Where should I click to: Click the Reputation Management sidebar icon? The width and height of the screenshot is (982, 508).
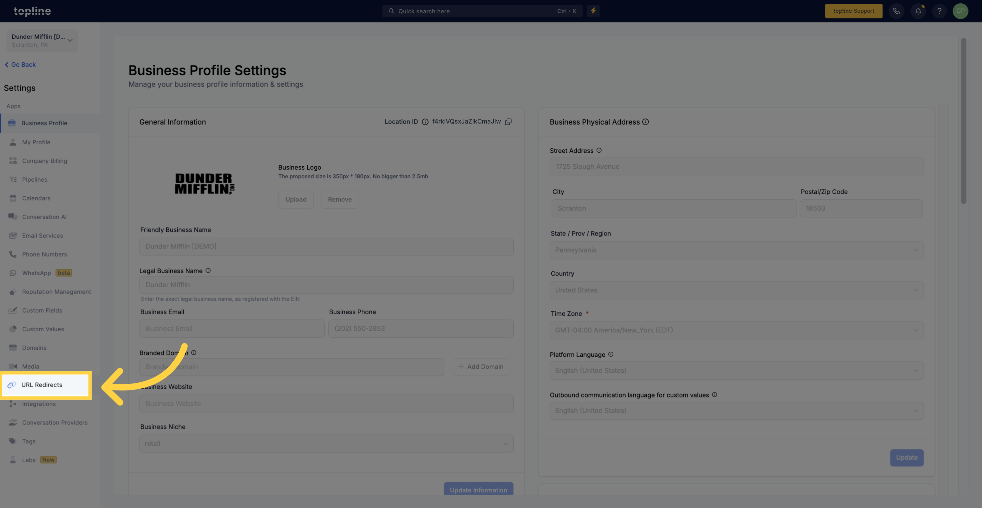(x=12, y=292)
